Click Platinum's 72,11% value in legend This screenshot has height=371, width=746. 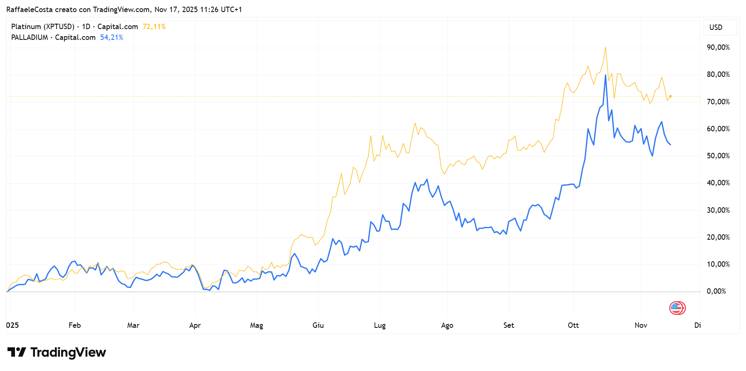point(154,27)
